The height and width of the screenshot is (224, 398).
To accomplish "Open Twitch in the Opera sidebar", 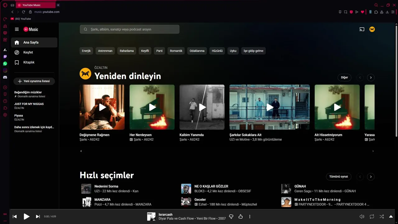I will 5,57.
